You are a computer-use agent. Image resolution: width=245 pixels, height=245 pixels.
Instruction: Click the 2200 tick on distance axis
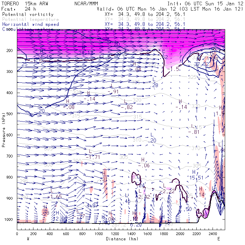pos(197,234)
